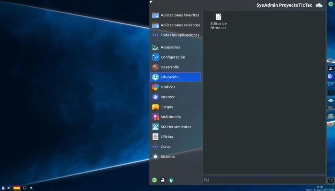Click the clock showing 11:31
The height and width of the screenshot is (191, 335).
320,187
